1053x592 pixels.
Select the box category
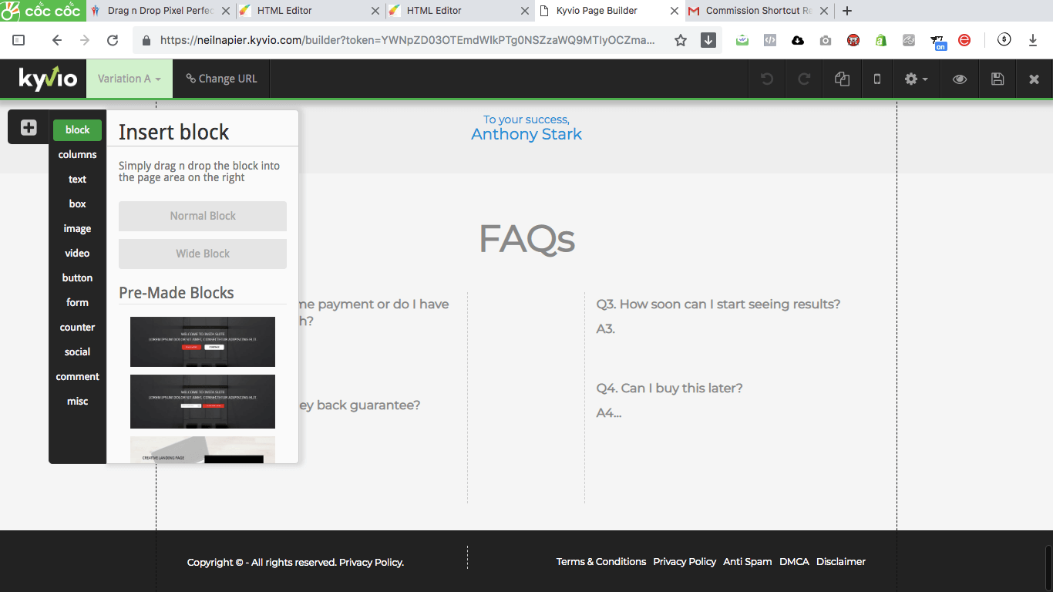click(x=77, y=203)
